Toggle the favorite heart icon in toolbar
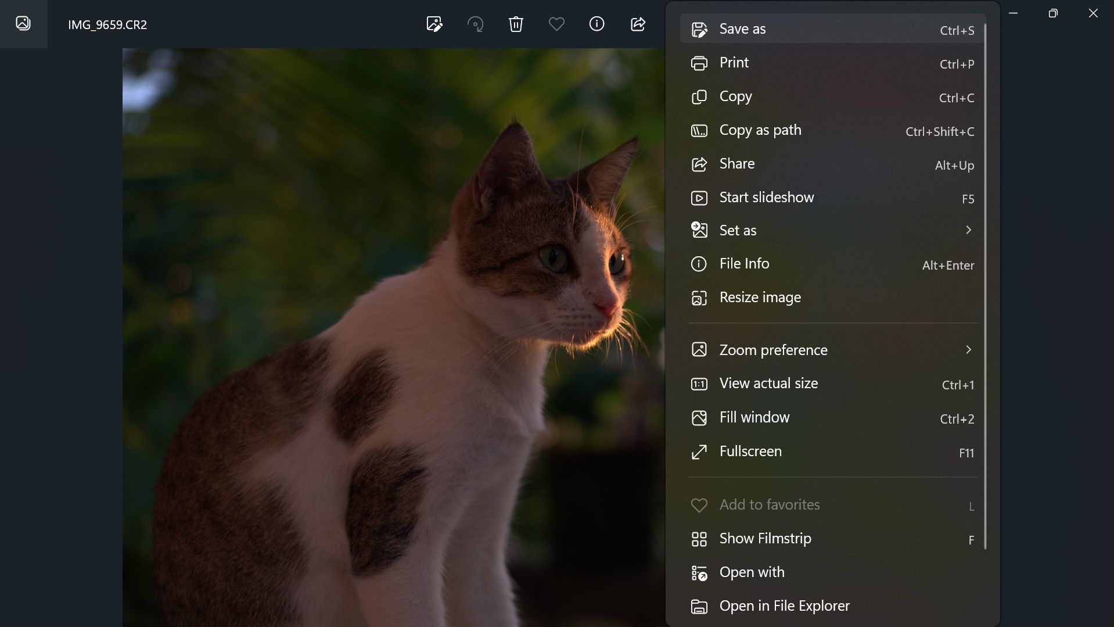This screenshot has width=1114, height=627. pos(556,24)
